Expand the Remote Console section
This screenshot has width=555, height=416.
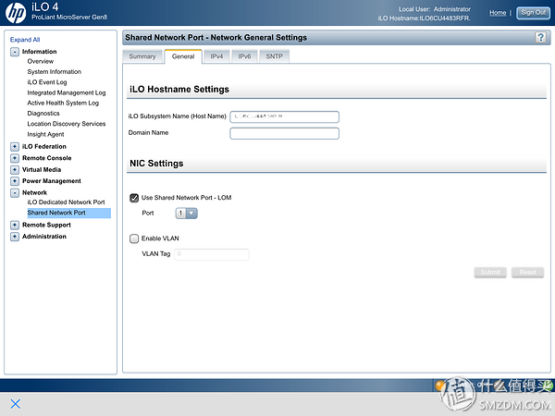pyautogui.click(x=15, y=158)
